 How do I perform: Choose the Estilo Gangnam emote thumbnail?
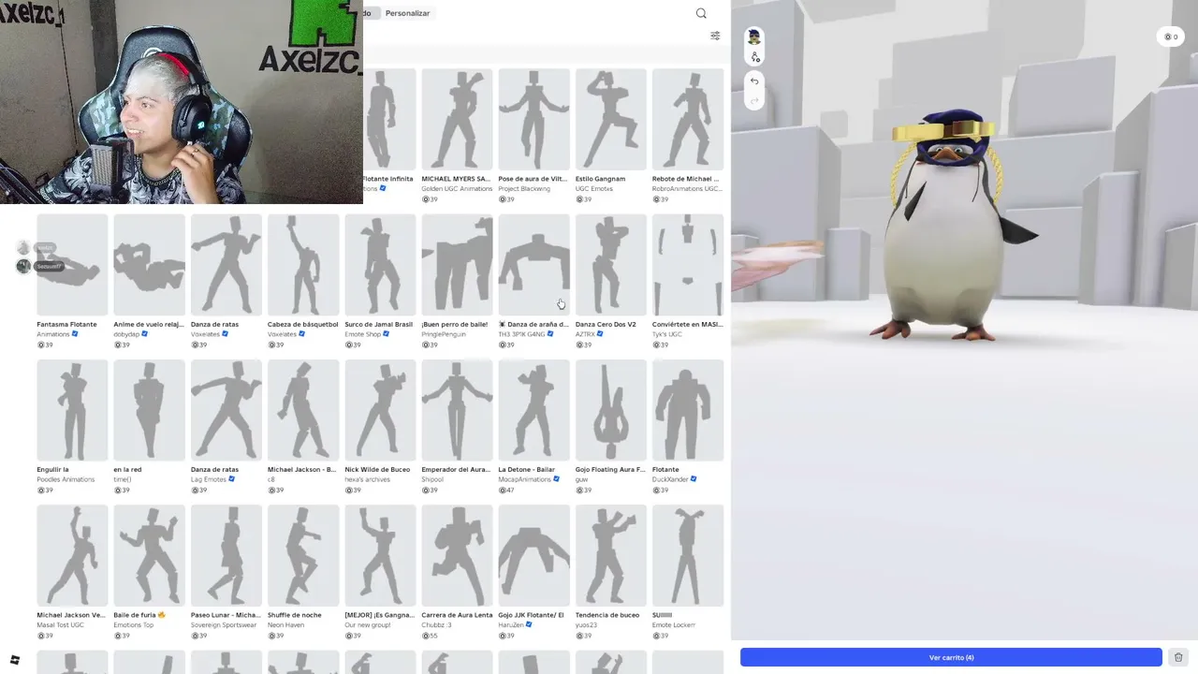pyautogui.click(x=610, y=119)
